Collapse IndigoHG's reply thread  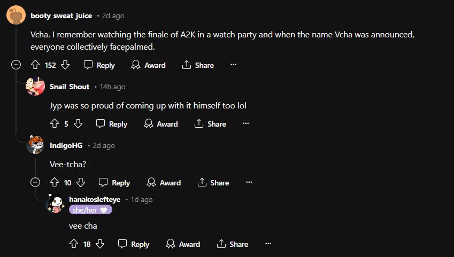pos(35,183)
